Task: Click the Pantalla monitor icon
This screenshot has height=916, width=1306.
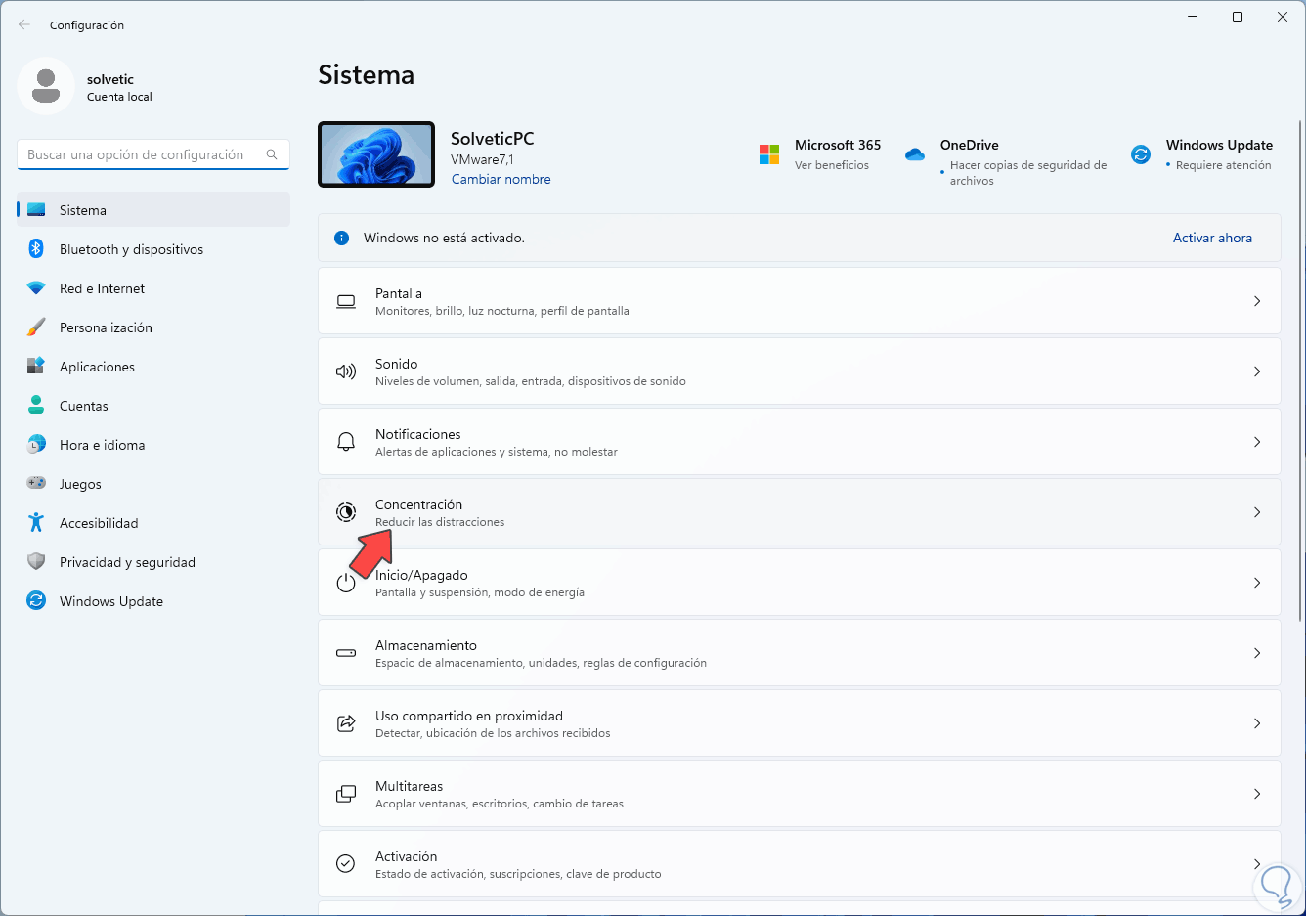Action: [x=346, y=301]
